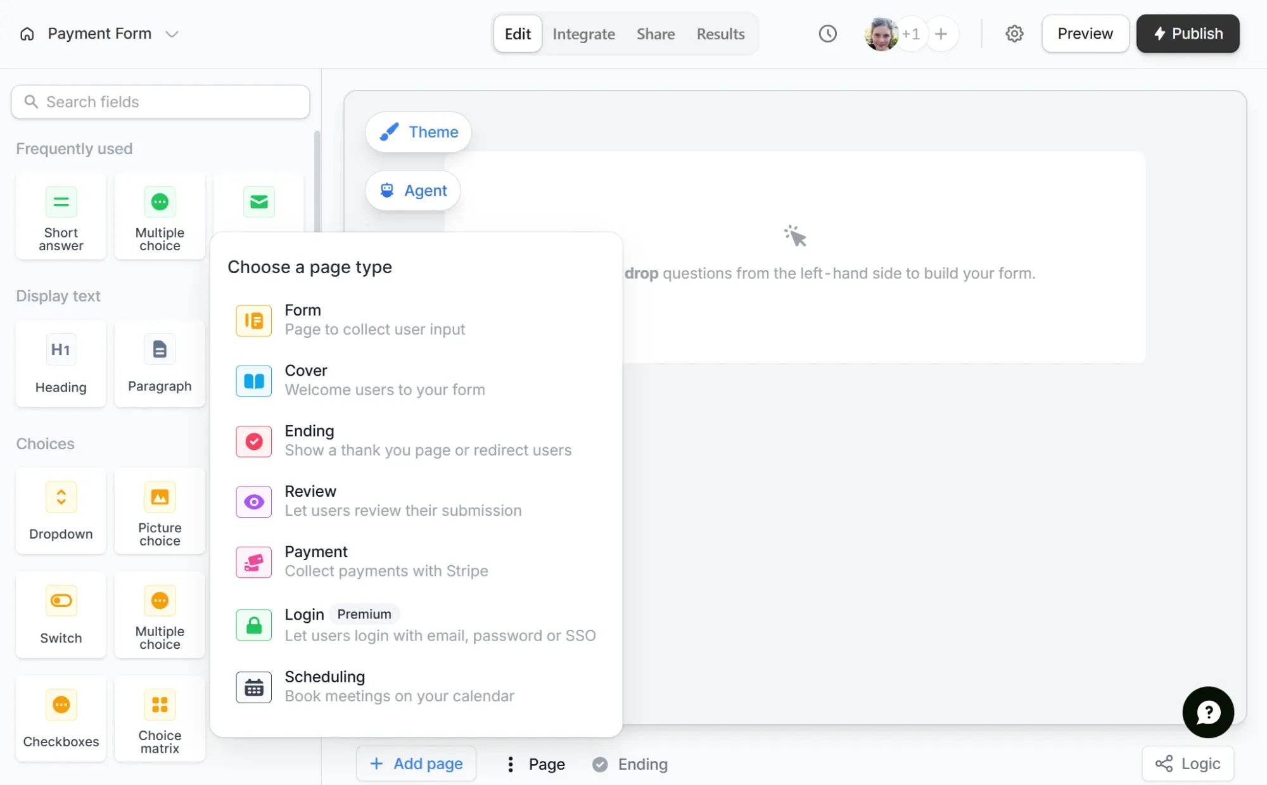
Task: Focus the Search fields input
Action: click(x=160, y=102)
